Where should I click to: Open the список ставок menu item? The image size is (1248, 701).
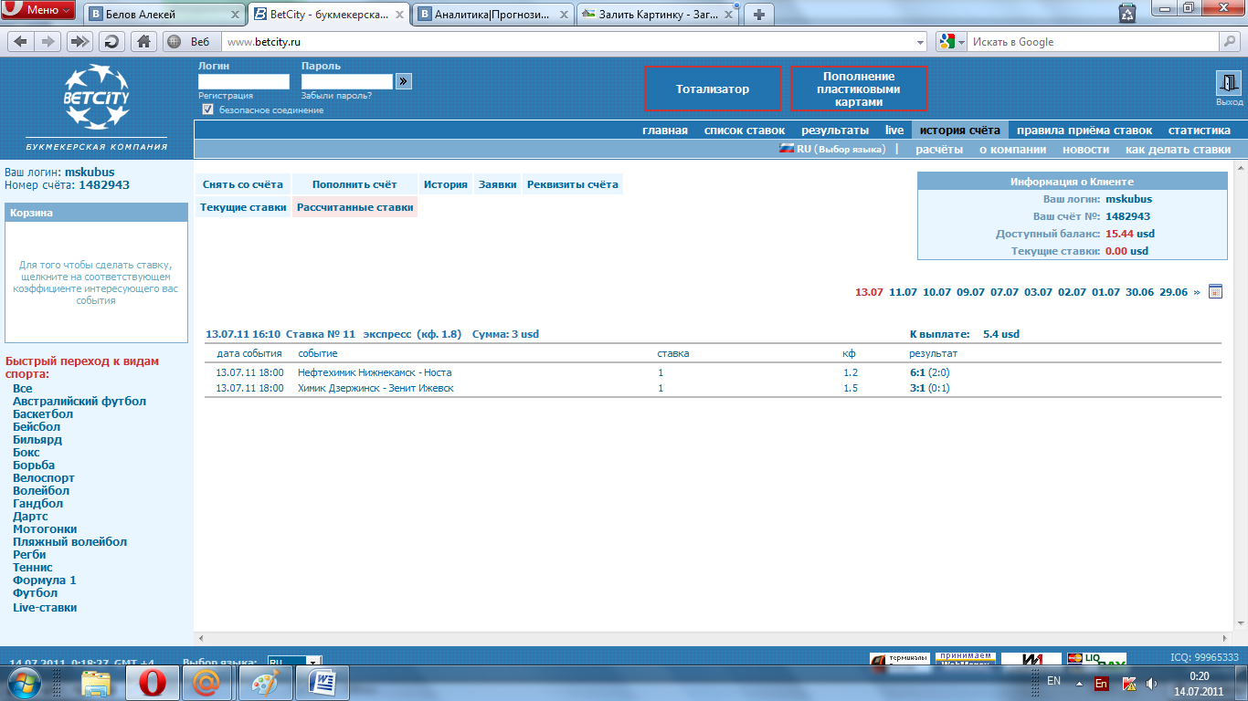coord(745,131)
